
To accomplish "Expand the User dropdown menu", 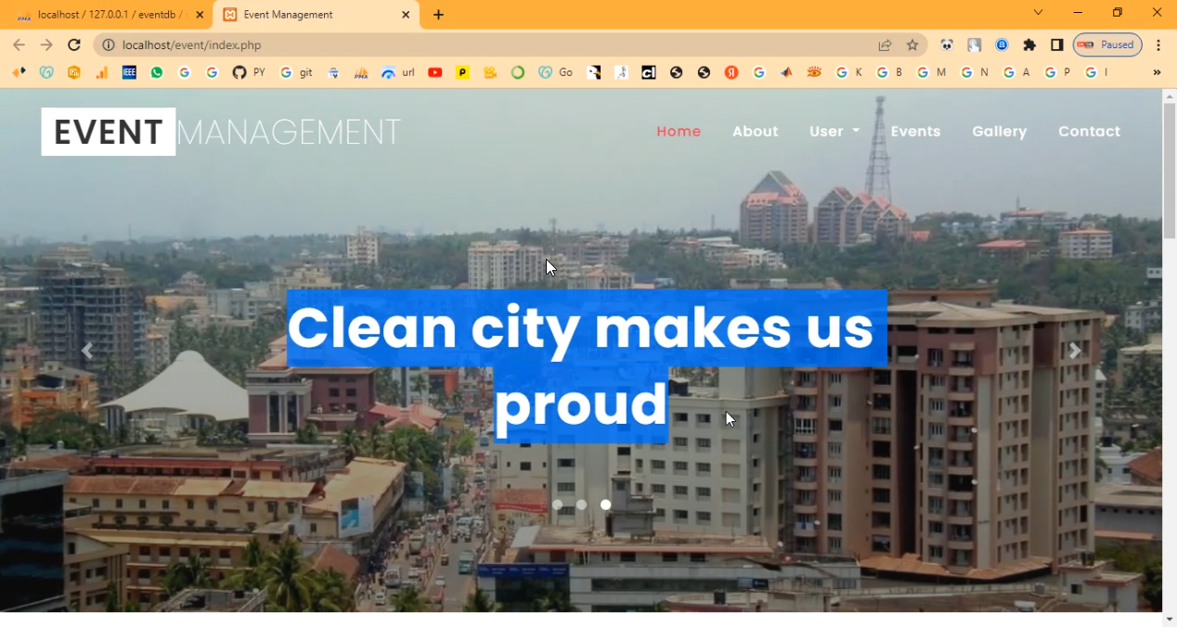I will tap(834, 132).
